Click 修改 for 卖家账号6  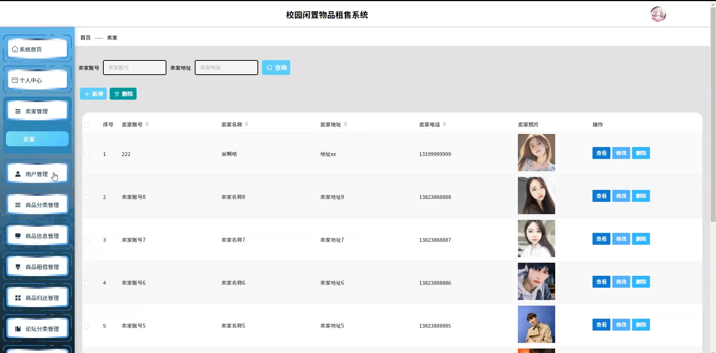(x=621, y=282)
